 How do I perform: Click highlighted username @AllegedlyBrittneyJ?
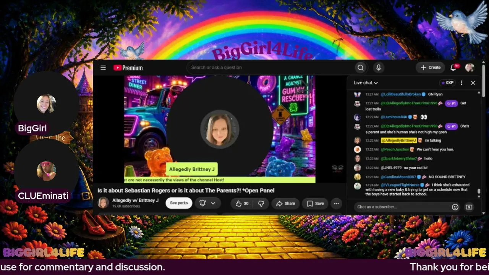point(398,140)
